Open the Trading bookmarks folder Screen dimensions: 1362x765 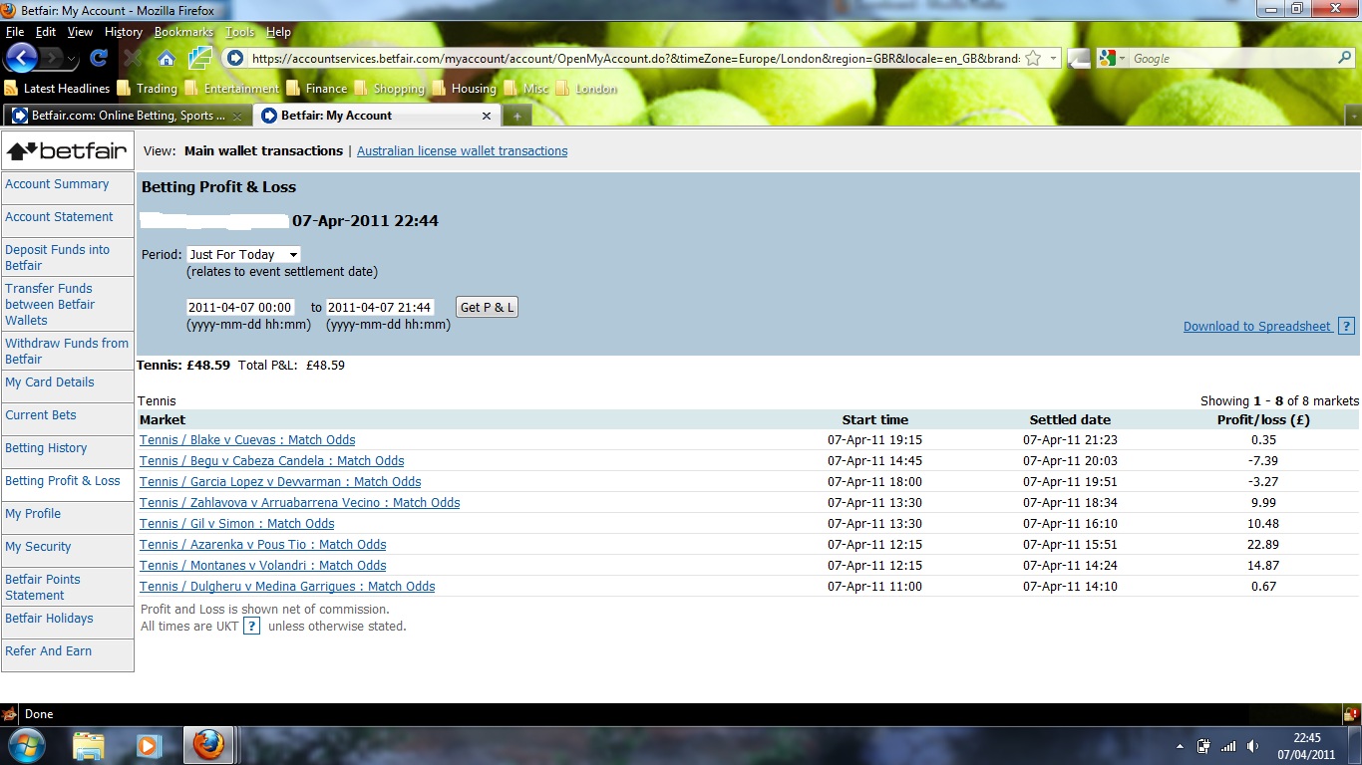point(147,89)
